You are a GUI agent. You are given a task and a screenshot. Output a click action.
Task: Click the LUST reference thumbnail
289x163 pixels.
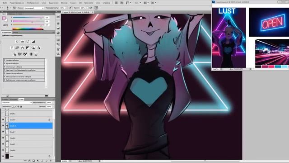(229, 38)
